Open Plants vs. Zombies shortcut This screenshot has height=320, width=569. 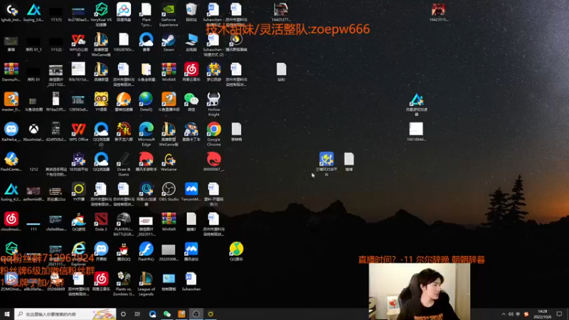123,284
